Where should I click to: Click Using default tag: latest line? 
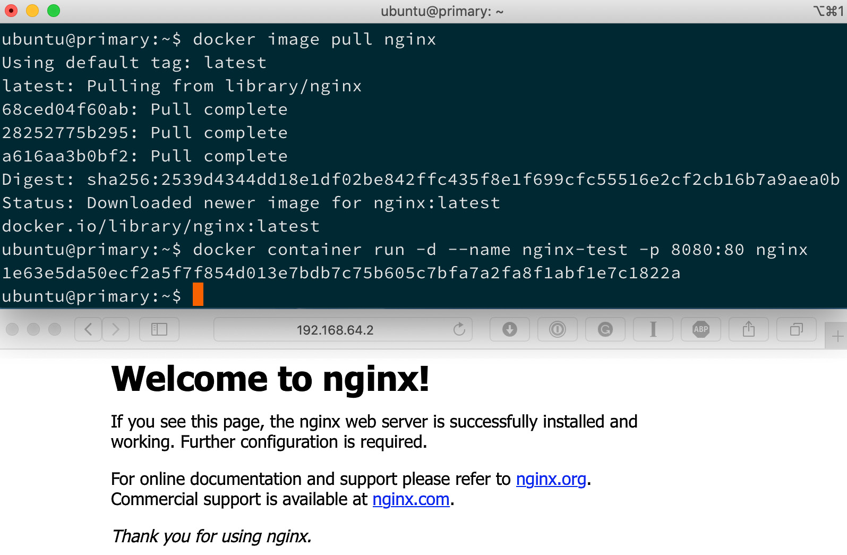click(134, 63)
